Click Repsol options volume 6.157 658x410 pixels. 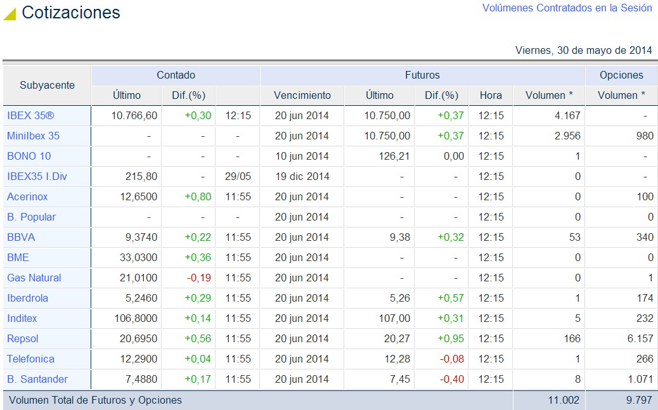coord(640,338)
